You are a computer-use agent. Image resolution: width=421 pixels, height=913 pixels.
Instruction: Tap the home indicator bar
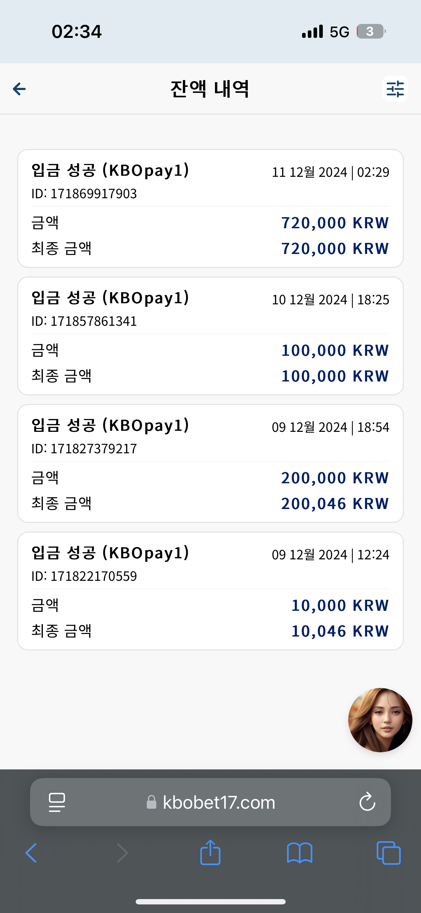click(210, 902)
